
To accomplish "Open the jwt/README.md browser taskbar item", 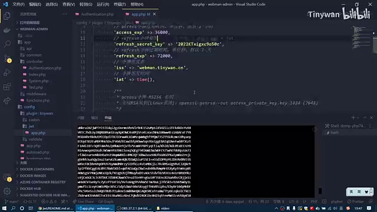I will tap(56, 208).
